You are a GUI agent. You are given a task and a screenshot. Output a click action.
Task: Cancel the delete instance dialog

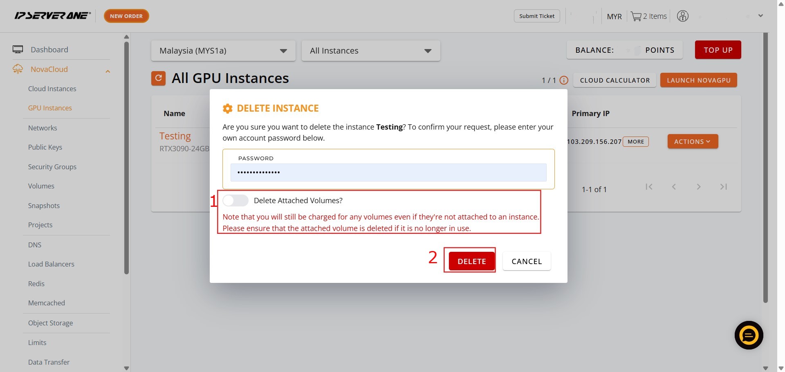(x=526, y=261)
